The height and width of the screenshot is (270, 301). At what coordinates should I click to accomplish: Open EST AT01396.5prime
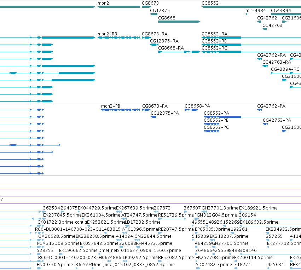[x=140, y=229]
